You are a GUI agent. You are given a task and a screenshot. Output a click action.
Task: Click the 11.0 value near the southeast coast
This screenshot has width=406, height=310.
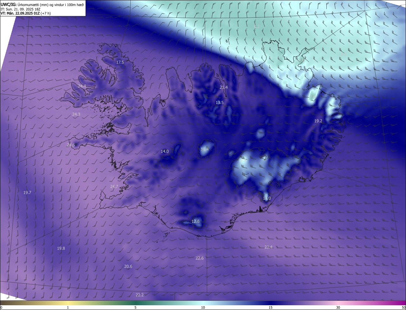click(x=267, y=198)
